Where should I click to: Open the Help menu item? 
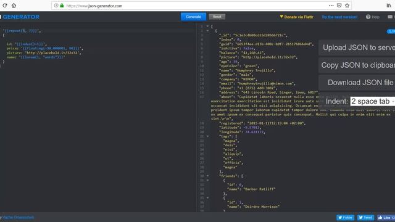coord(373,17)
